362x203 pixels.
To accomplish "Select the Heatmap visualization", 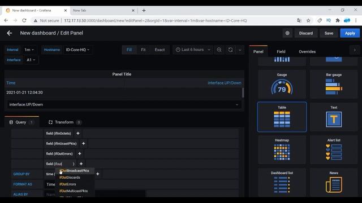I will 282,149.
